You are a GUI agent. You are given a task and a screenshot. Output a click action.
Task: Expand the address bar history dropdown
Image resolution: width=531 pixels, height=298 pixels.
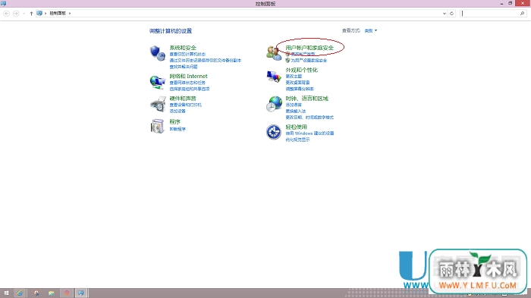pyautogui.click(x=445, y=14)
